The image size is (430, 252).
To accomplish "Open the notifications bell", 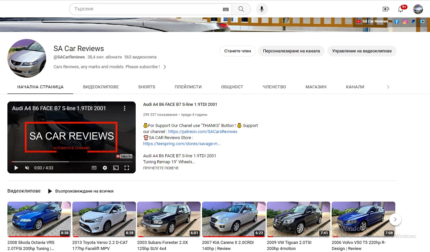I will (400, 9).
